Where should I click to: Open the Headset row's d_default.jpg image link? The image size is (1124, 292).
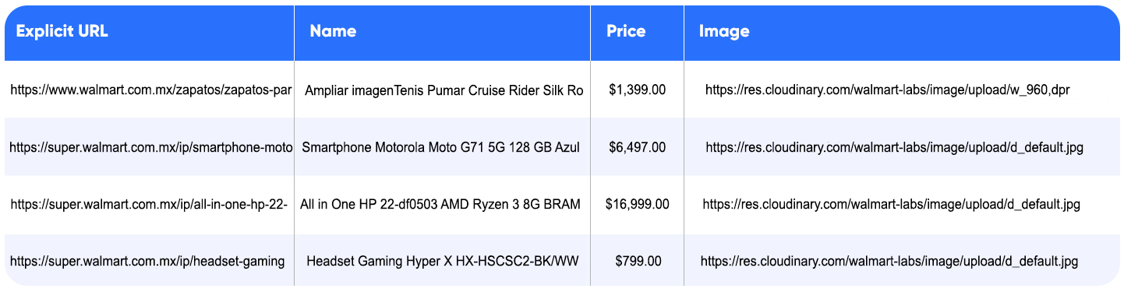[889, 262]
